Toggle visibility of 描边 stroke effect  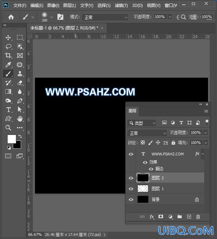(x=151, y=169)
